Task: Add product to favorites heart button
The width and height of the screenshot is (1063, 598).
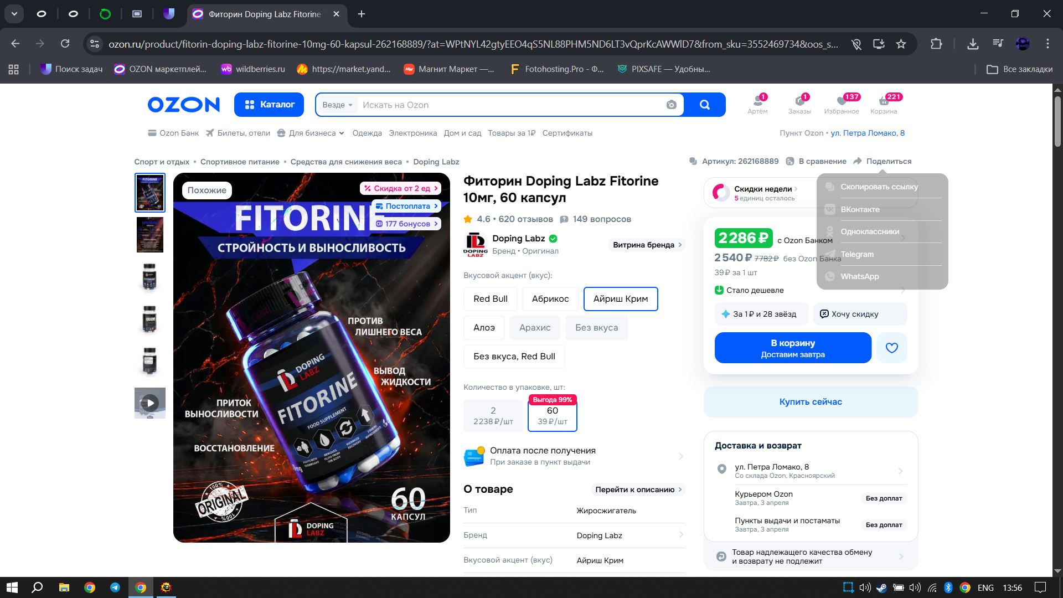Action: point(891,348)
